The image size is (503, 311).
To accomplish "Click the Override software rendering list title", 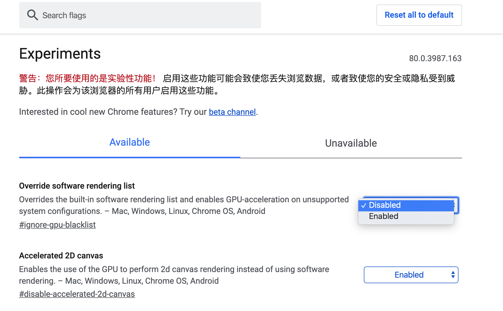I will (77, 186).
